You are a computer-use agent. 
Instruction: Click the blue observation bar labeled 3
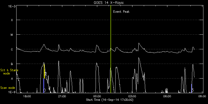pos(191,88)
